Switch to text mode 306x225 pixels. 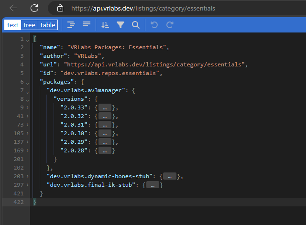click(x=13, y=25)
